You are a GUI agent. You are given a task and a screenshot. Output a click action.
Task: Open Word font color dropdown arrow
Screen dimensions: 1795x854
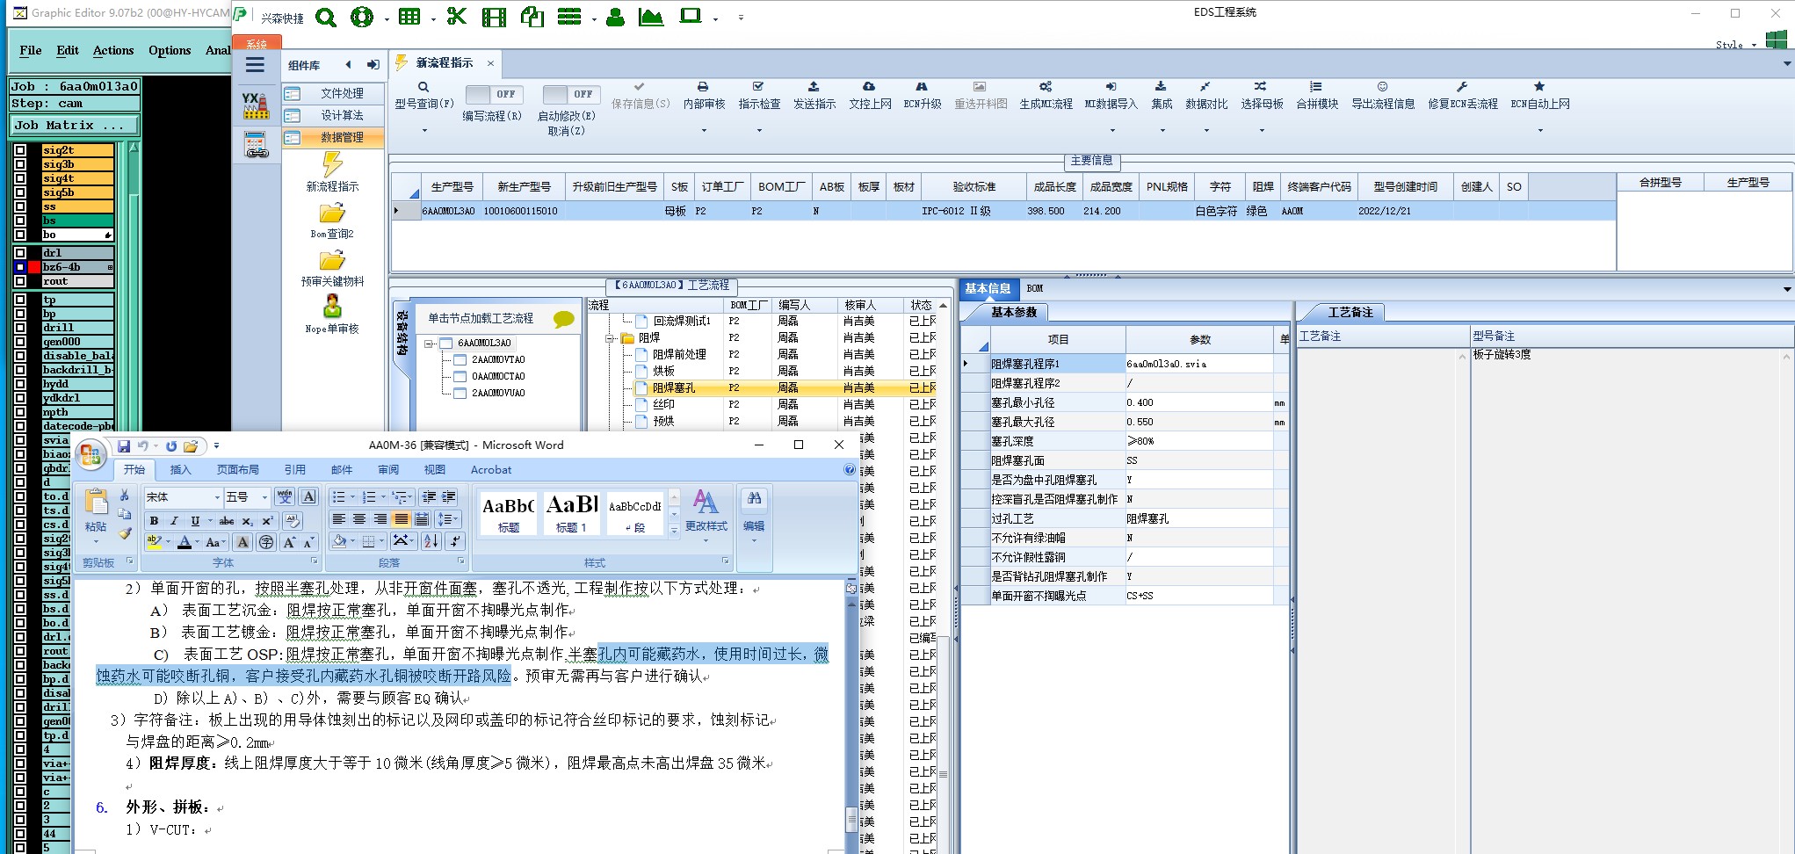(198, 543)
